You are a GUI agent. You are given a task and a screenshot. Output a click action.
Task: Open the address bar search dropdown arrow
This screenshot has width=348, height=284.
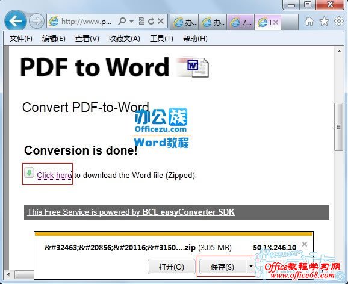click(x=131, y=22)
